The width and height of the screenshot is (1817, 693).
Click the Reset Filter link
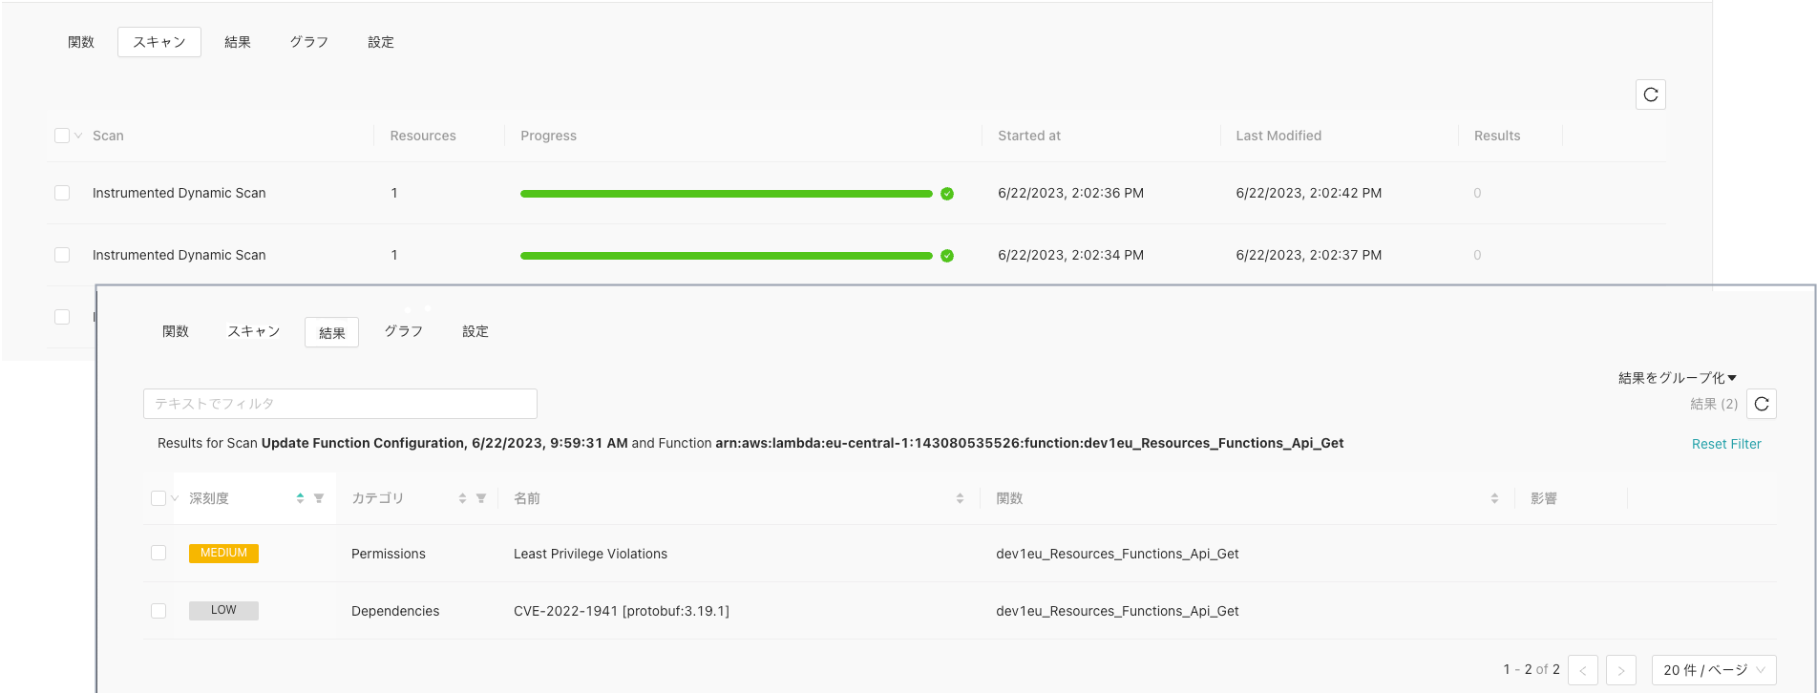[x=1726, y=444]
